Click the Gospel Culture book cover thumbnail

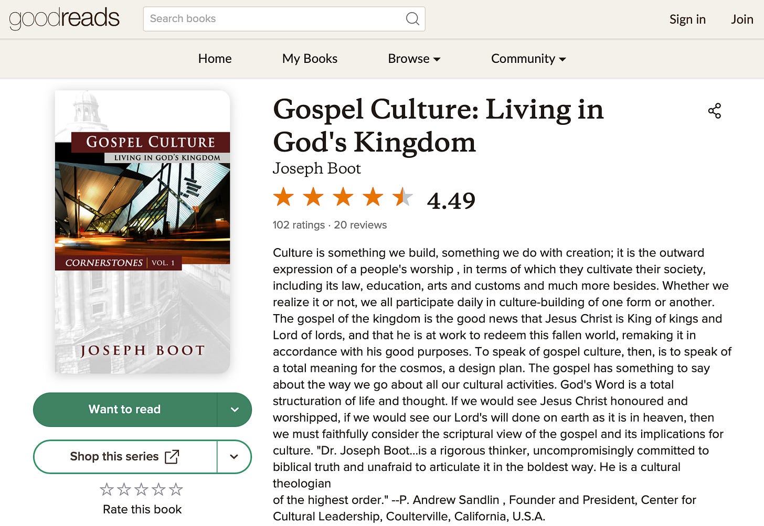pyautogui.click(x=142, y=232)
